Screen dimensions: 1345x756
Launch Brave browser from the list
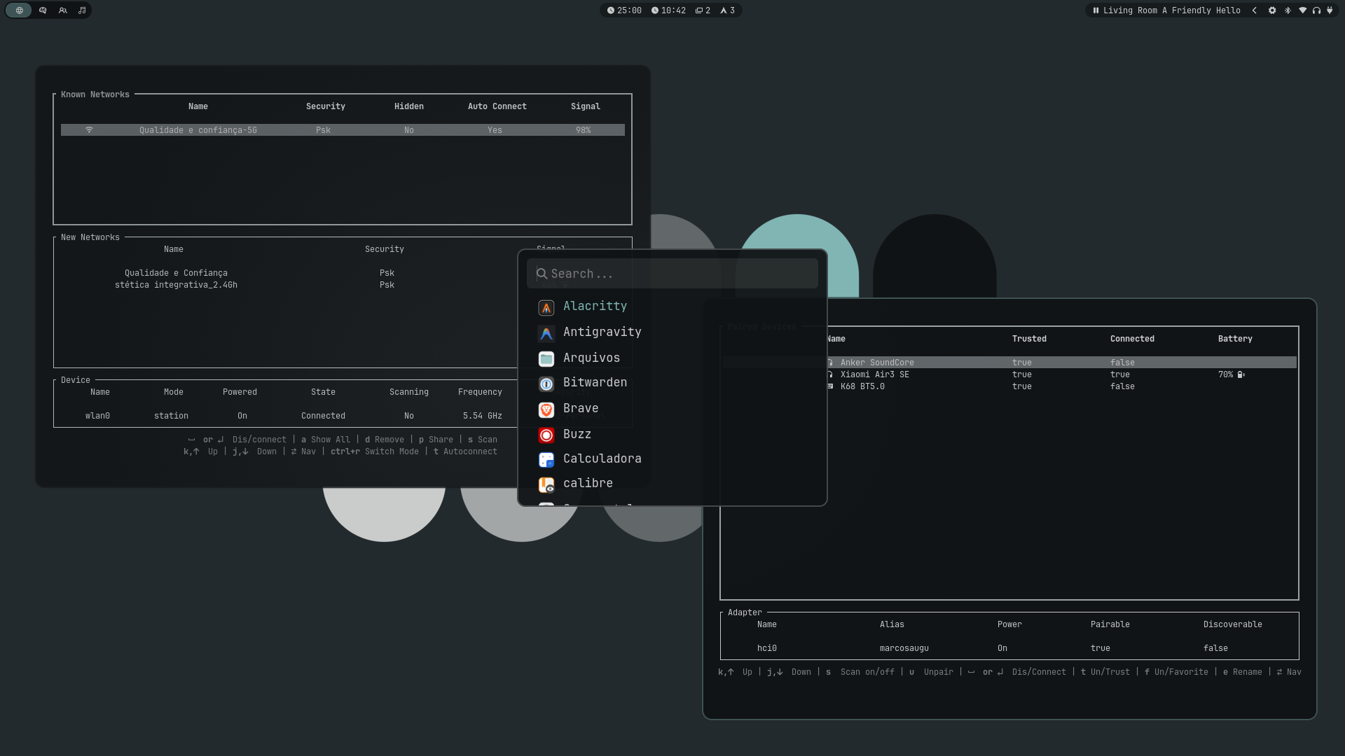coord(581,409)
